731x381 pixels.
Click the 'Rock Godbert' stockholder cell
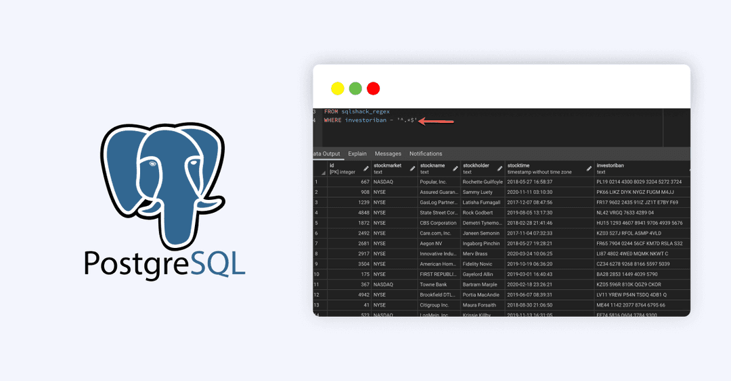pyautogui.click(x=481, y=213)
